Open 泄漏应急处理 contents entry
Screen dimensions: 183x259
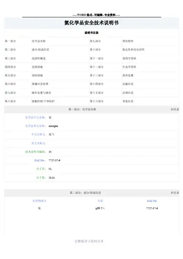tap(40, 84)
